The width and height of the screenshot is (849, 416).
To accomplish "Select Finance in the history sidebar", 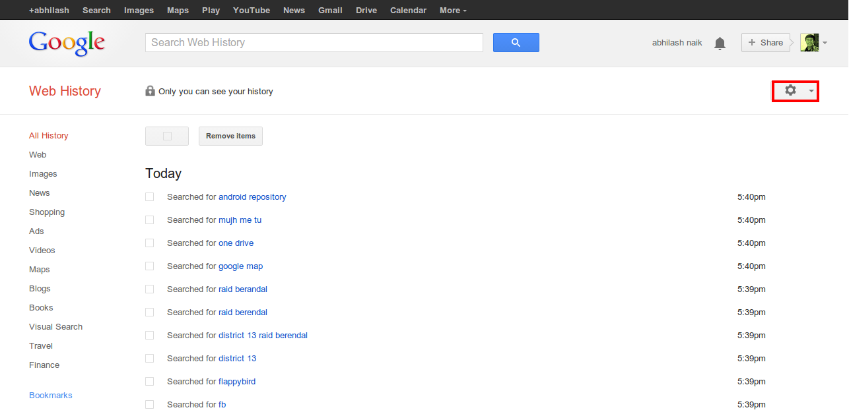I will [x=44, y=365].
